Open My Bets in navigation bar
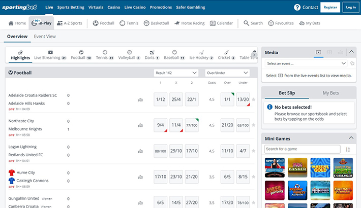 tap(310, 23)
